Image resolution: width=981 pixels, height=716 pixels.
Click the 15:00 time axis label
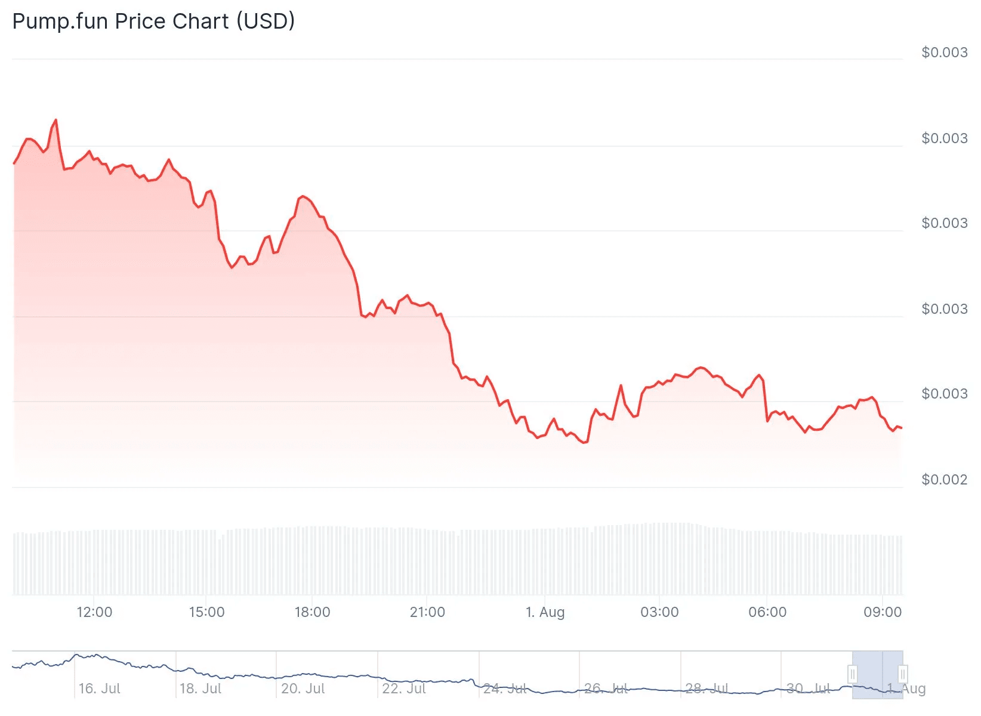point(206,612)
